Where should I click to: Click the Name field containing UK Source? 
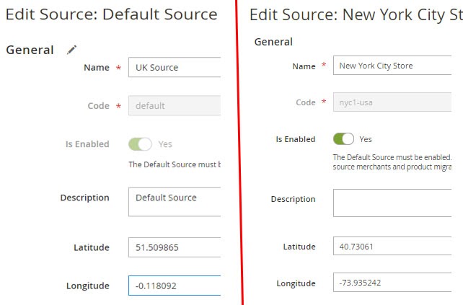coord(174,67)
